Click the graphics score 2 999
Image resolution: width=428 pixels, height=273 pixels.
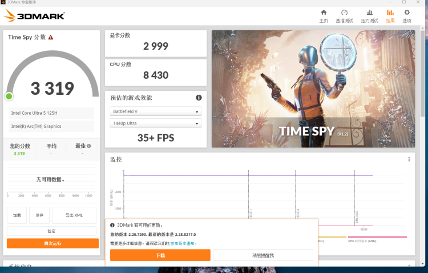pos(156,46)
